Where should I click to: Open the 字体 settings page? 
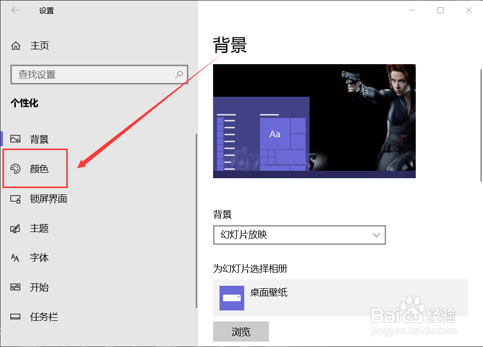[98, 258]
